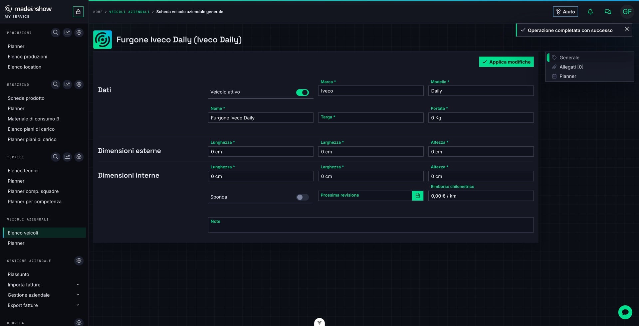Open notifications bell
This screenshot has width=639, height=326.
590,12
